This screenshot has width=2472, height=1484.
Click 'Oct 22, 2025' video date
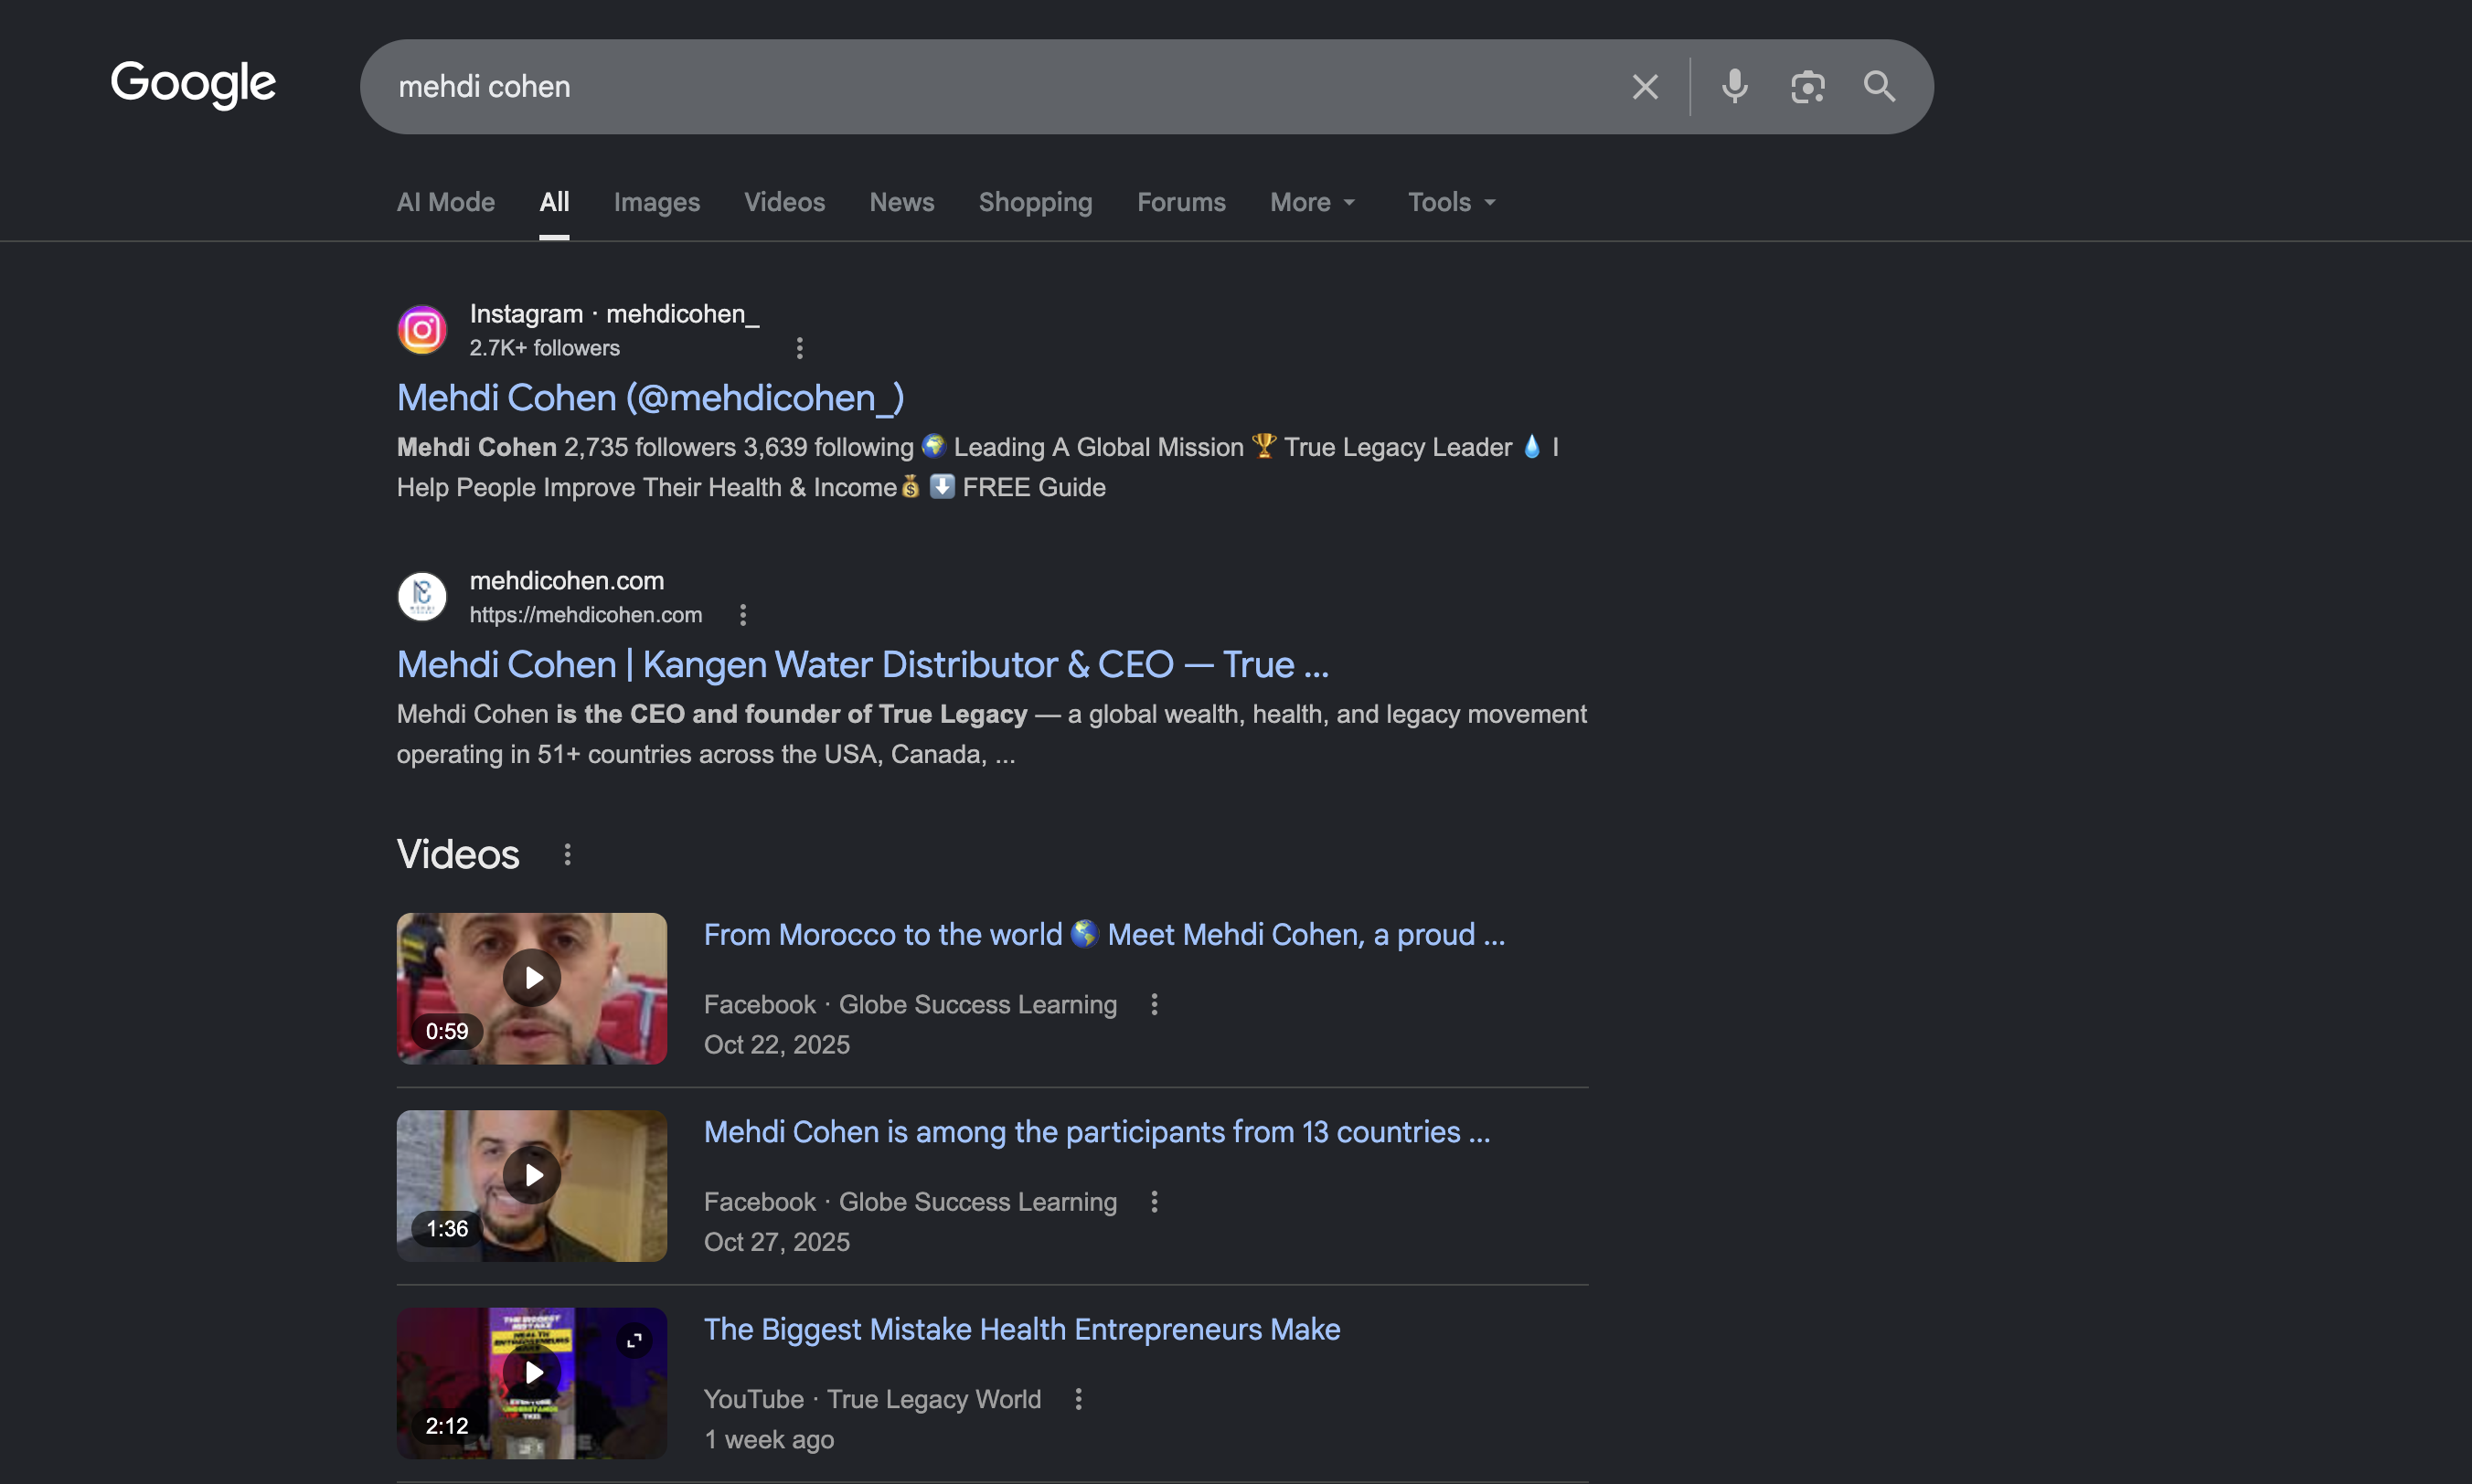[x=777, y=1044]
